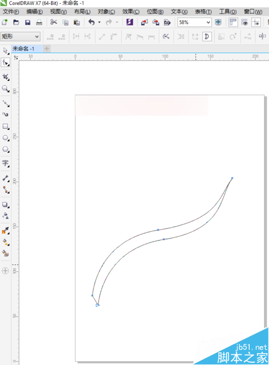Viewport: 269px width, 365px height.
Task: Toggle the Show grid button
Action: (x=245, y=23)
